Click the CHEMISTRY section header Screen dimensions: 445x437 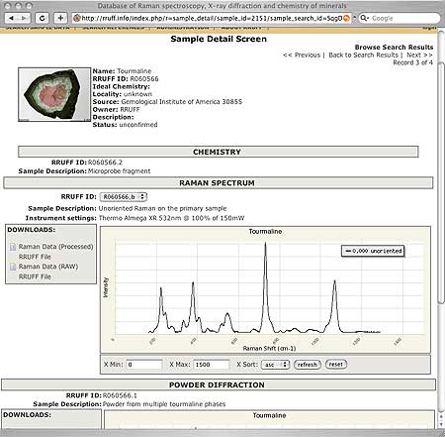click(x=219, y=152)
